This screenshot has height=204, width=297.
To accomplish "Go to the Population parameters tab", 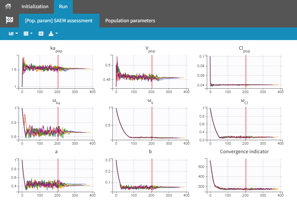I will pos(130,20).
